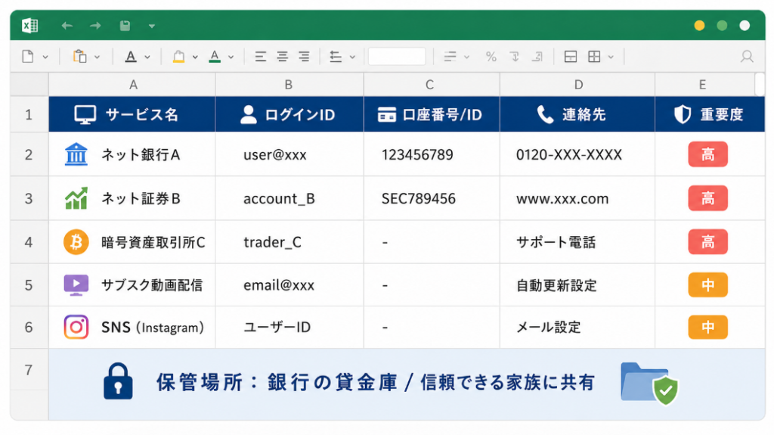Screen dimensions: 774x435
Task: Select cell containing account_B
Action: click(x=289, y=198)
